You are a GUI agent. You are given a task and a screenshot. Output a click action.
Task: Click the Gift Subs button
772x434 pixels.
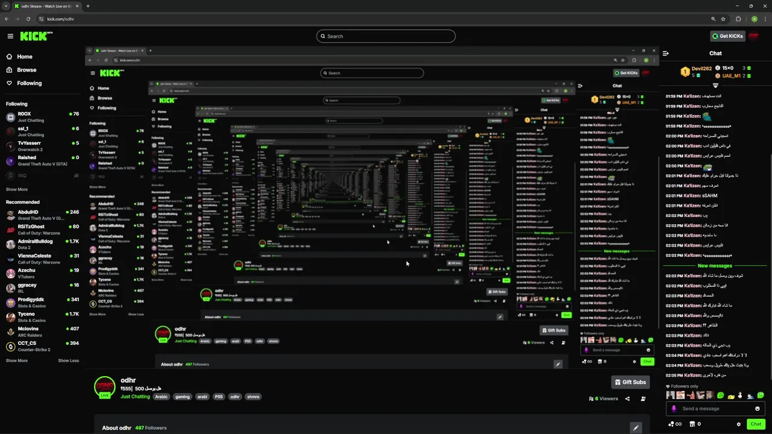pyautogui.click(x=630, y=382)
